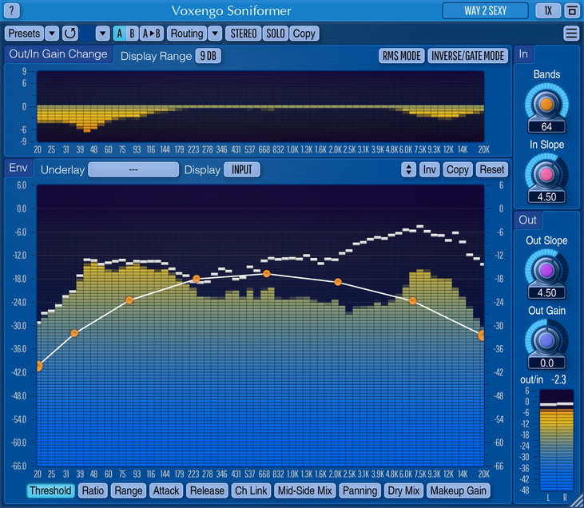Viewport: 584px width, 508px height.
Task: Select the Release envelope tab
Action: [207, 490]
